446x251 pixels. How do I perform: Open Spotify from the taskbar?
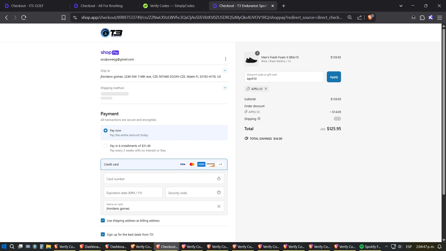pos(370,247)
